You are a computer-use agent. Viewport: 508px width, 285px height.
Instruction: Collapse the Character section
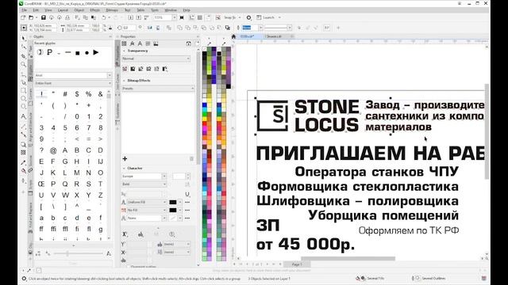coord(124,169)
